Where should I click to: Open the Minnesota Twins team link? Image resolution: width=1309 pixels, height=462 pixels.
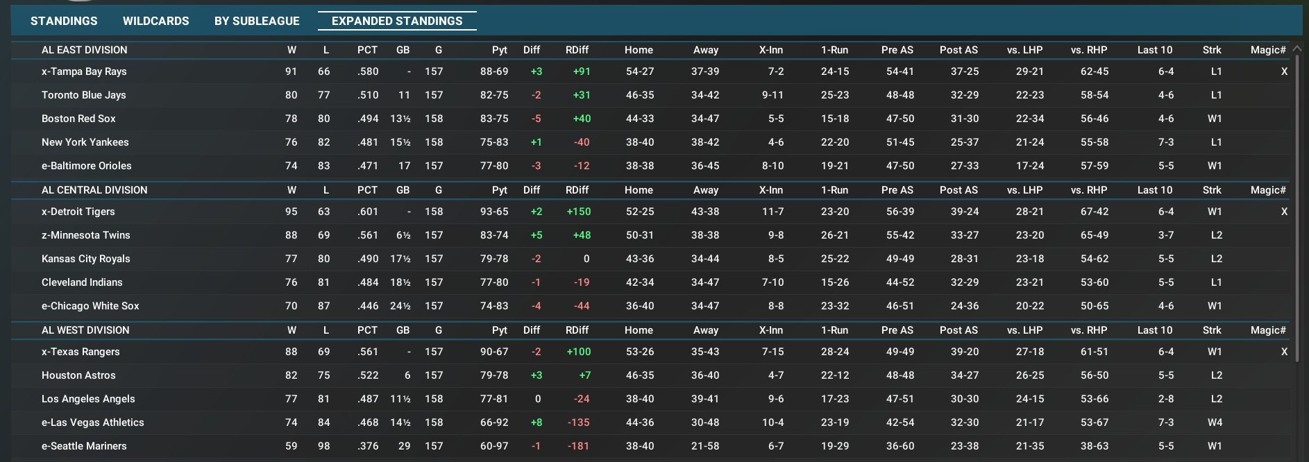(x=86, y=235)
